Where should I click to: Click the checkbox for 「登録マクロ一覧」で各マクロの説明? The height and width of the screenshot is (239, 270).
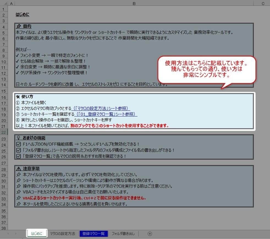click(18, 156)
